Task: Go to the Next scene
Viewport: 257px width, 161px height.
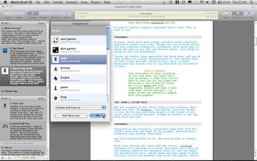Action: tap(66, 13)
